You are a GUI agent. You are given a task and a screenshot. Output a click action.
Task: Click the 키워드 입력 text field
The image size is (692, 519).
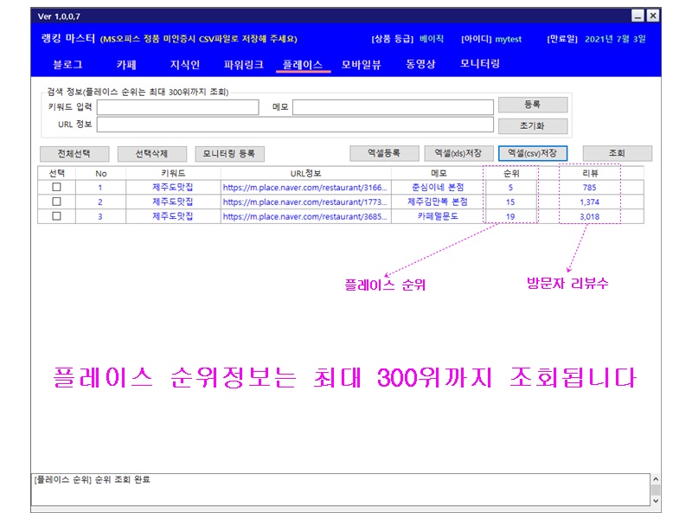177,107
